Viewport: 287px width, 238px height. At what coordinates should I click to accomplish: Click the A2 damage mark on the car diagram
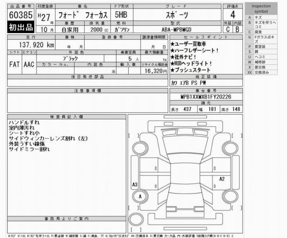pos(222,179)
